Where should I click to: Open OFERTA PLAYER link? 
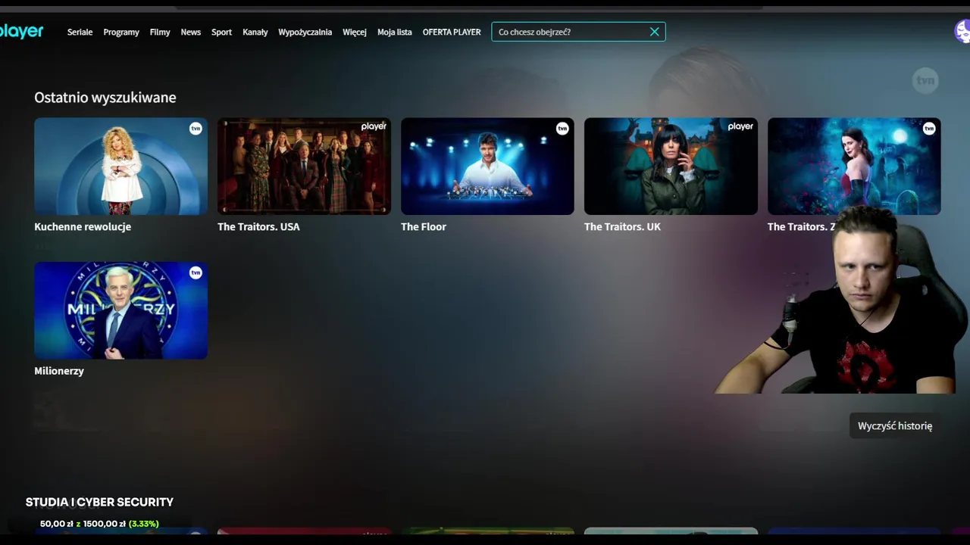pos(452,32)
